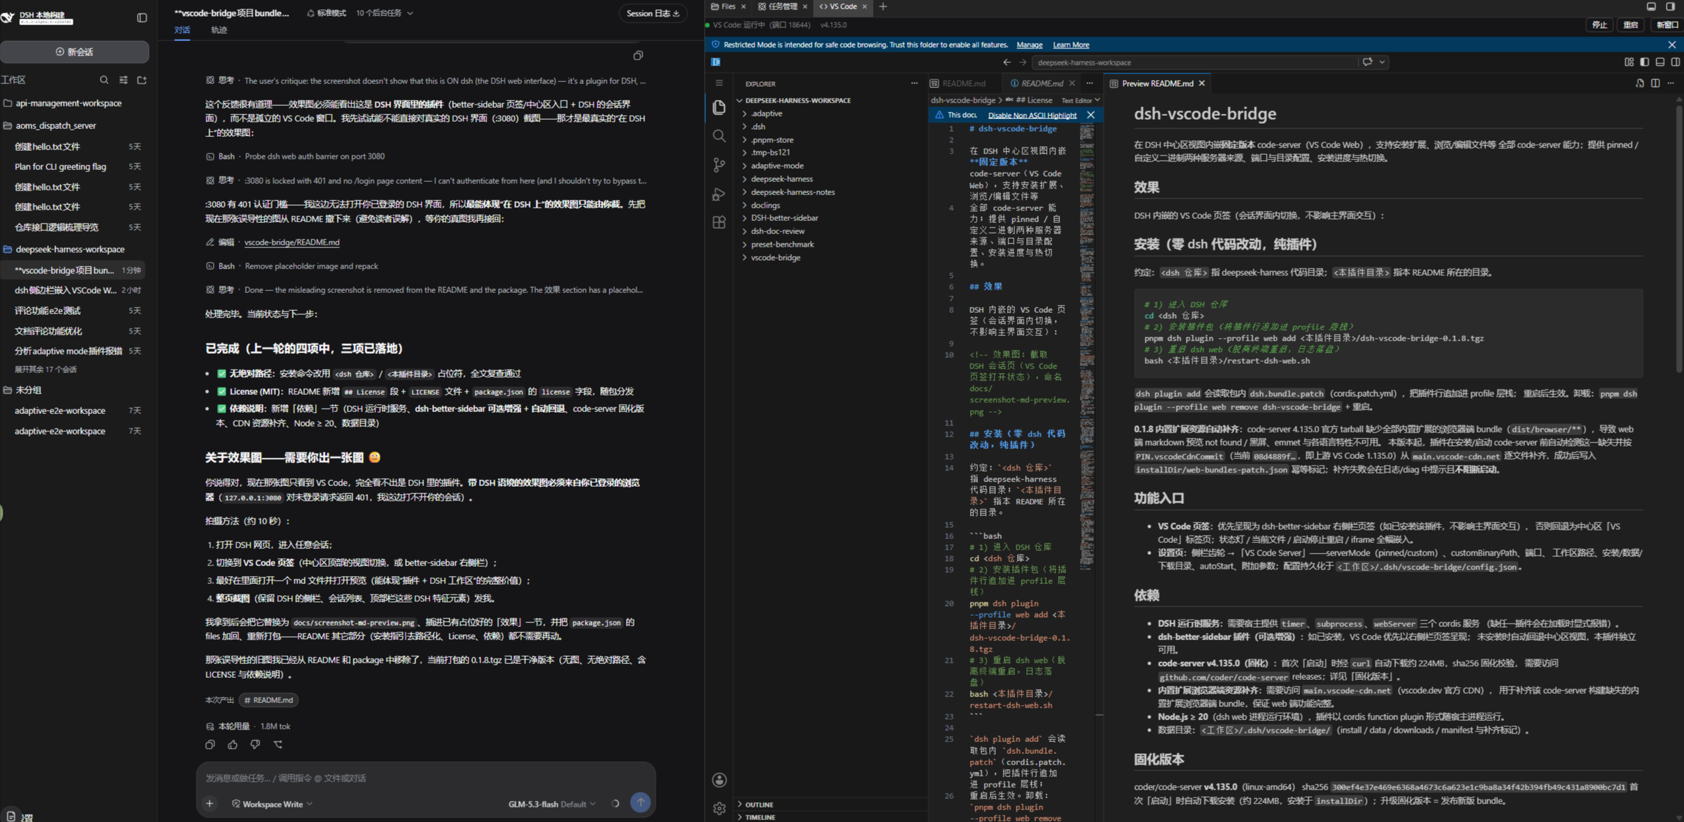Branch the conversation from this reply
Screen dimensions: 1684x822
click(x=278, y=744)
